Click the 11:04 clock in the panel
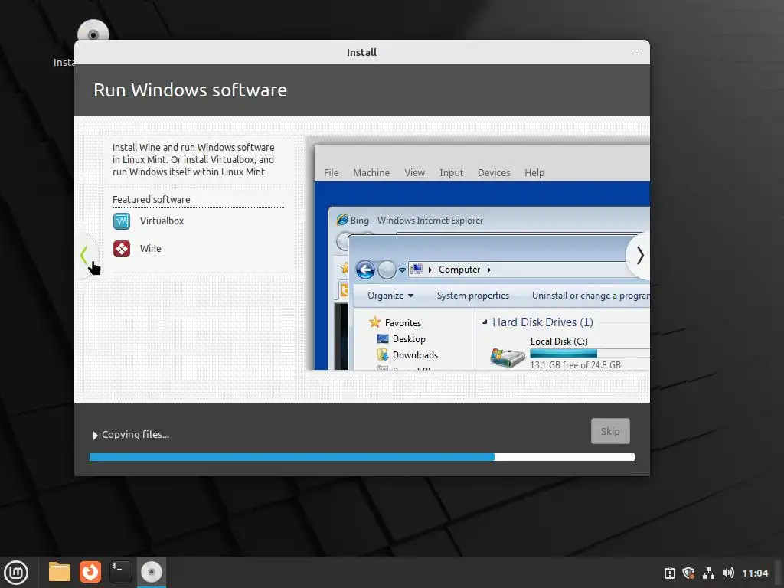This screenshot has height=588, width=784. point(754,573)
